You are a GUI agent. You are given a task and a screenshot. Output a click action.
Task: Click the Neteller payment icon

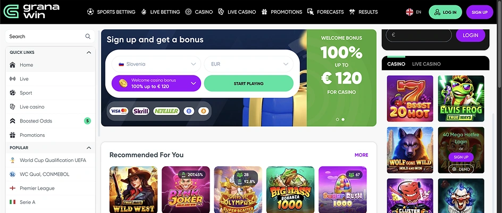(x=166, y=111)
